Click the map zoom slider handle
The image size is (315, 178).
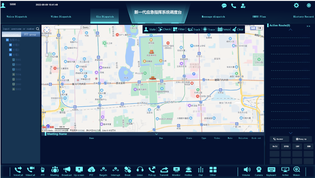(47, 42)
